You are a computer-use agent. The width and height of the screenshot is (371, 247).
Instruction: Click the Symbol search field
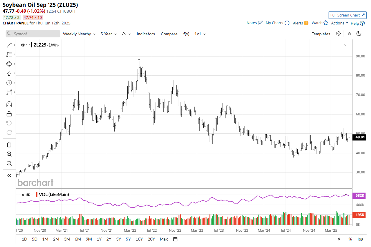pyautogui.click(x=33, y=34)
